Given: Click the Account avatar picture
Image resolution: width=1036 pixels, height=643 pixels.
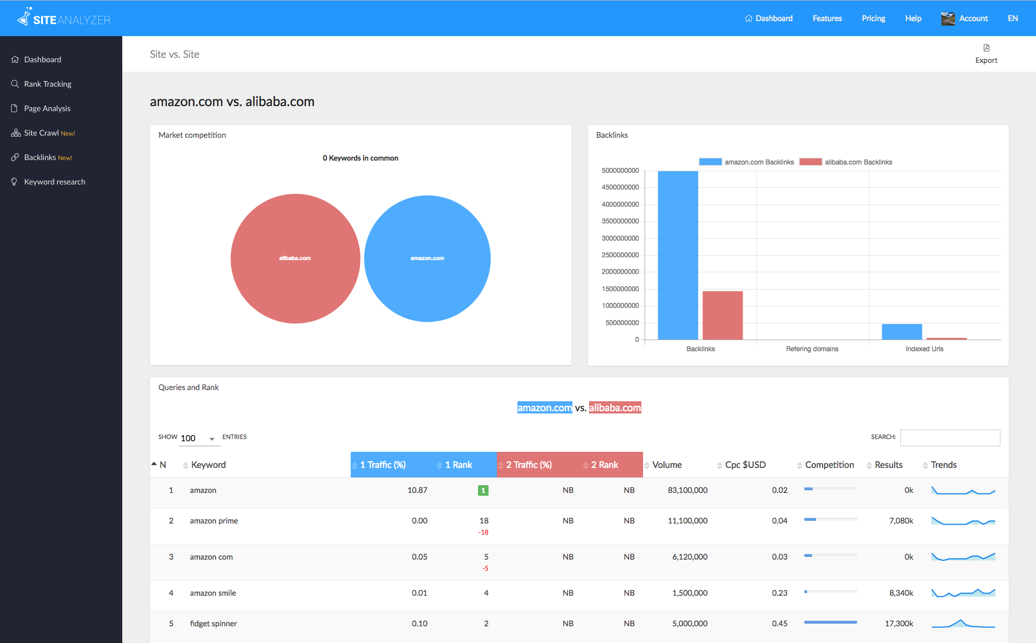Looking at the screenshot, I should pos(948,18).
